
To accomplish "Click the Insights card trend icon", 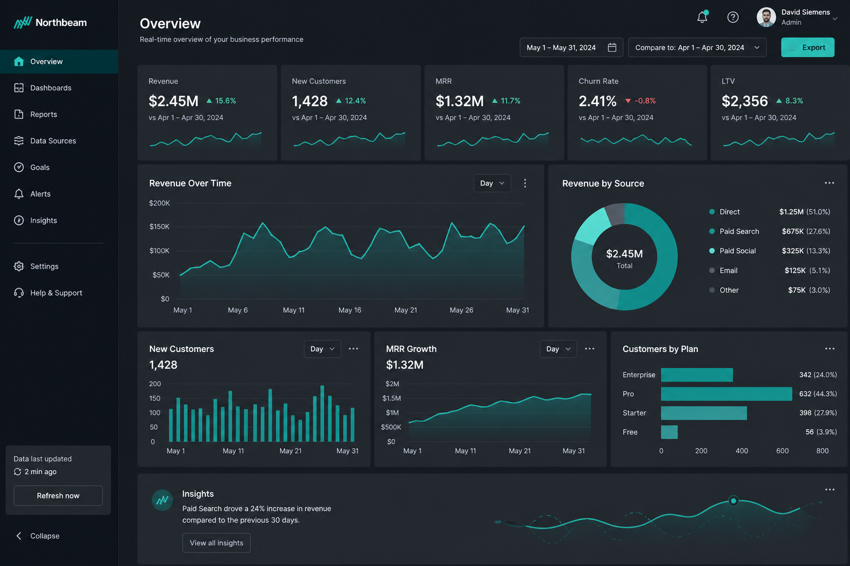I will 162,500.
